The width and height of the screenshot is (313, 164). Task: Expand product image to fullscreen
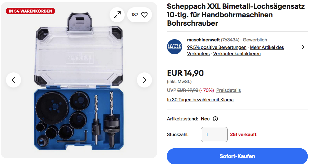117,15
